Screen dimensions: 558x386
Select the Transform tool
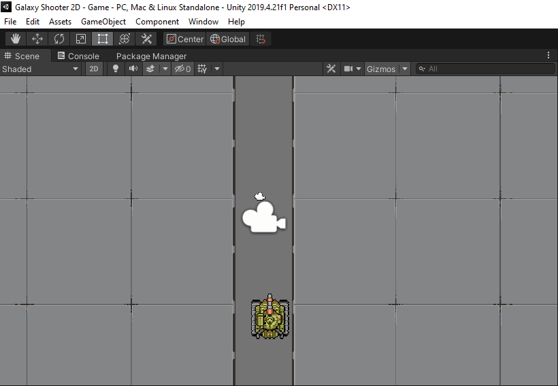click(125, 39)
